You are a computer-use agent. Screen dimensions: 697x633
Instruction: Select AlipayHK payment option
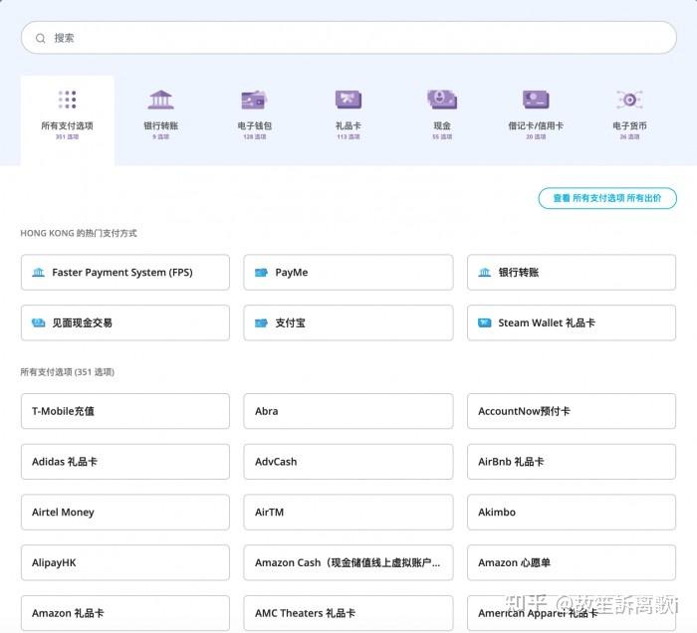125,562
